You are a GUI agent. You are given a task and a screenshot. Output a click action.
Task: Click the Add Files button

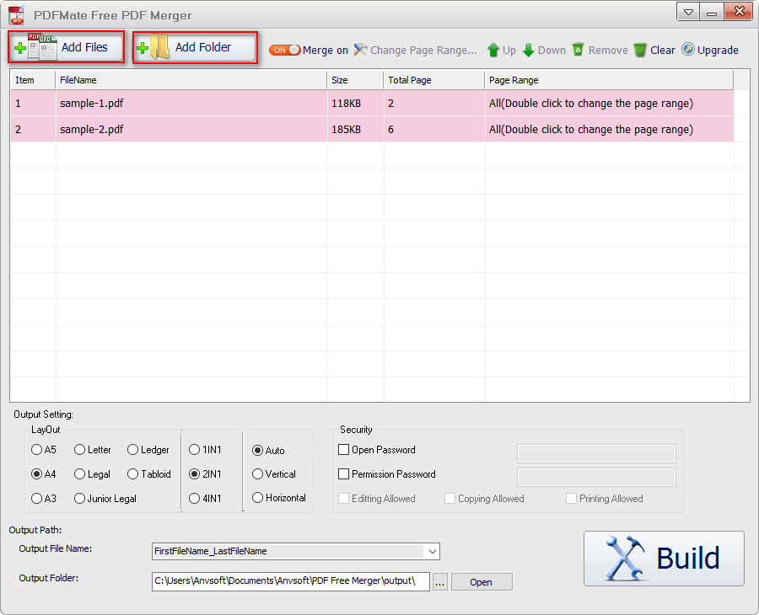click(x=66, y=47)
